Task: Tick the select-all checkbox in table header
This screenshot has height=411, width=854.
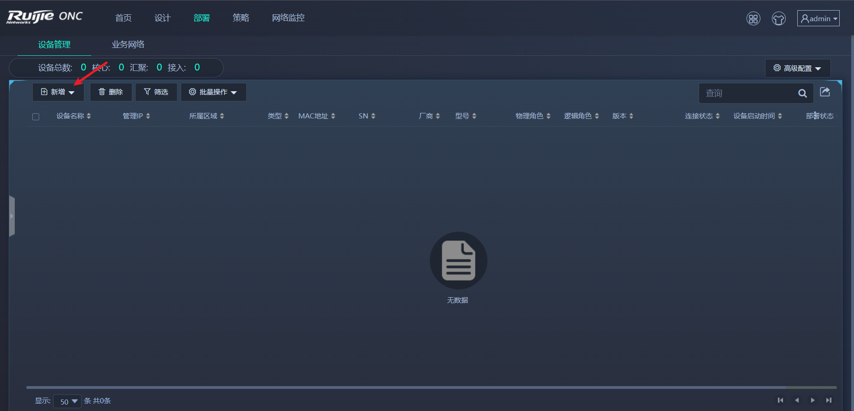Action: (x=36, y=117)
